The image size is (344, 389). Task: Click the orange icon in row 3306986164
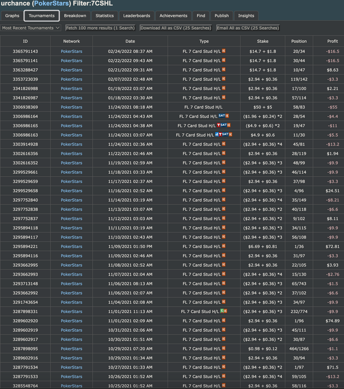coord(227,116)
